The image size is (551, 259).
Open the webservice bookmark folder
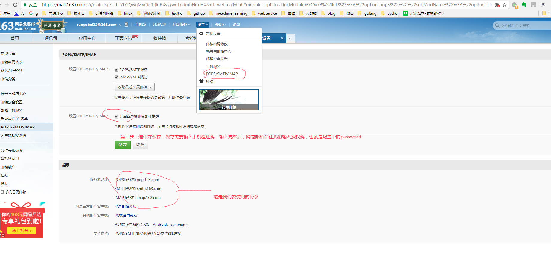click(x=264, y=13)
